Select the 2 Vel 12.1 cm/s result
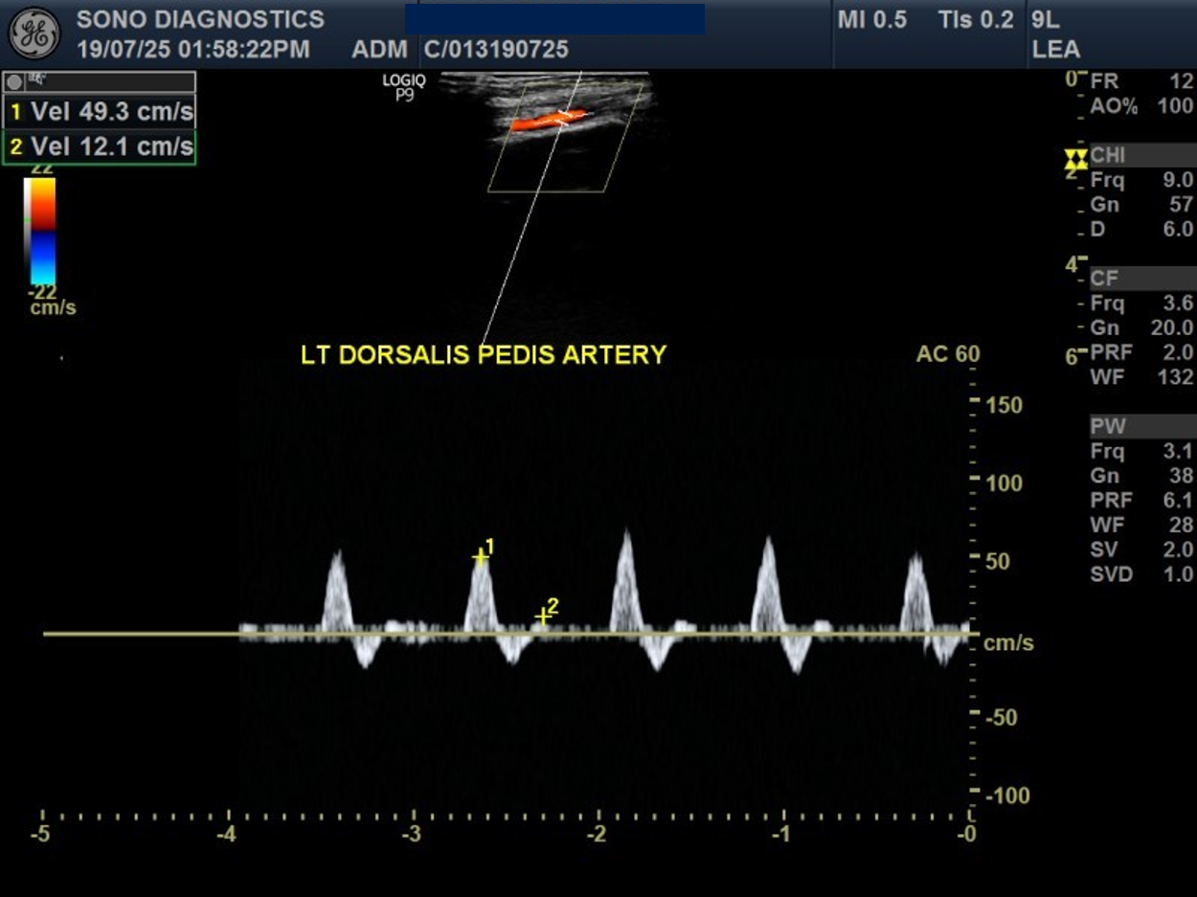The width and height of the screenshot is (1197, 897). 101,147
